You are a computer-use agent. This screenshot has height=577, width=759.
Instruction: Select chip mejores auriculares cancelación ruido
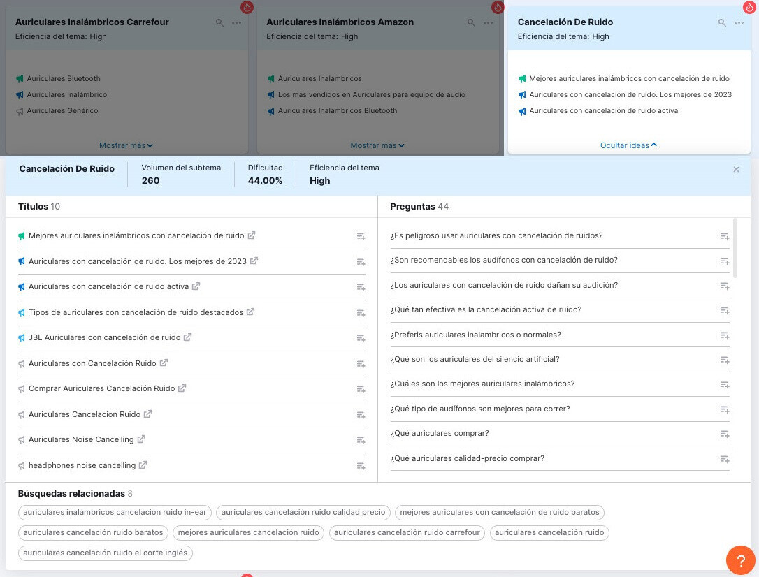[247, 532]
